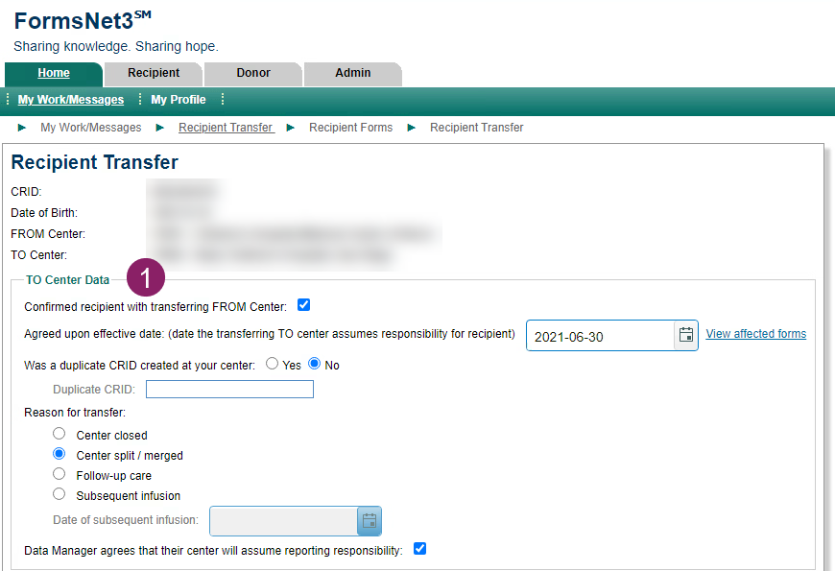Screen dimensions: 835x571
Task: Open the Donor tab
Action: [252, 73]
